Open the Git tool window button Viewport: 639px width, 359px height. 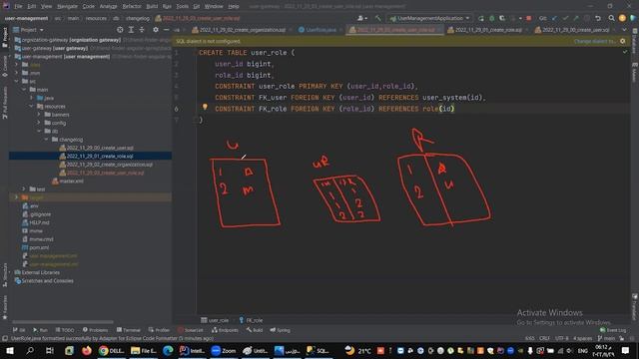coord(19,330)
